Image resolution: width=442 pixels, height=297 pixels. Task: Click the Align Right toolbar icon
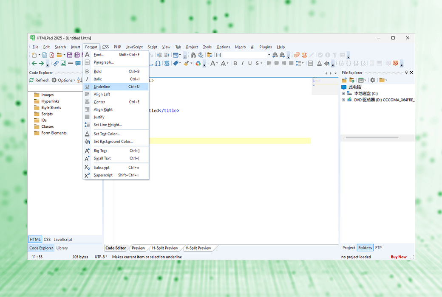tap(284, 63)
